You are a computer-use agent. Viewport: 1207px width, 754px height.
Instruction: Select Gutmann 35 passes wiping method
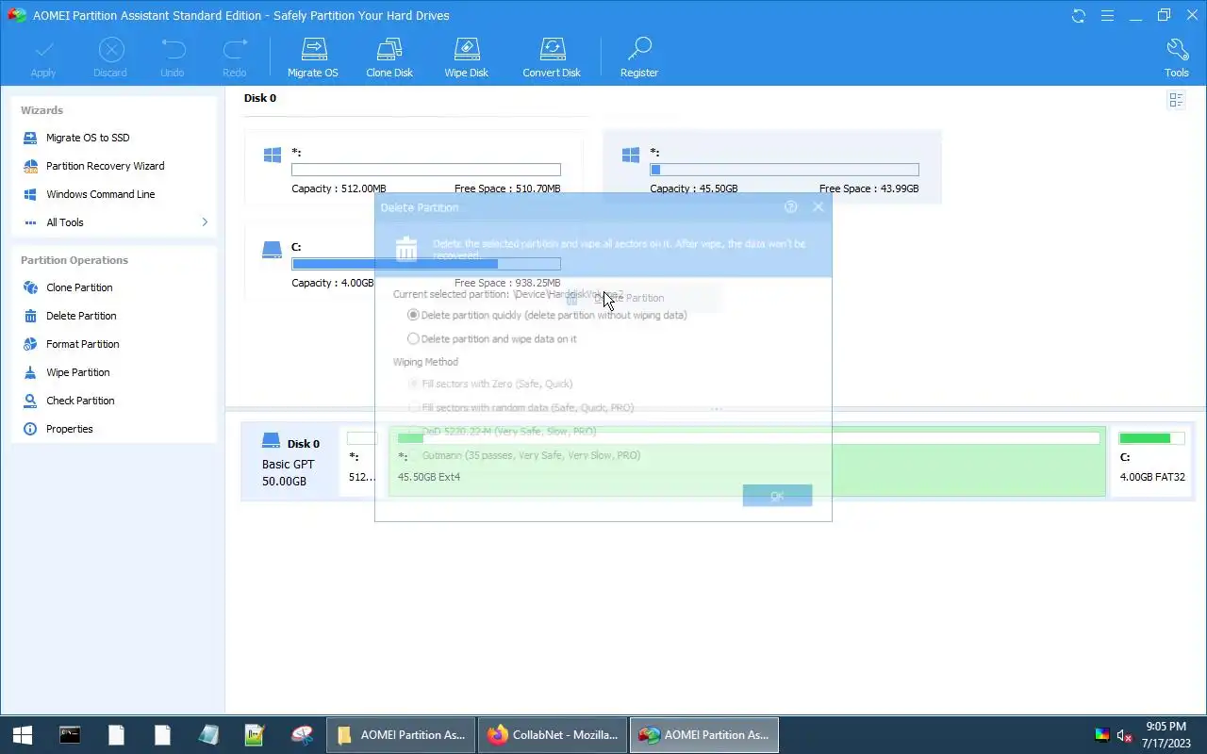(x=524, y=455)
